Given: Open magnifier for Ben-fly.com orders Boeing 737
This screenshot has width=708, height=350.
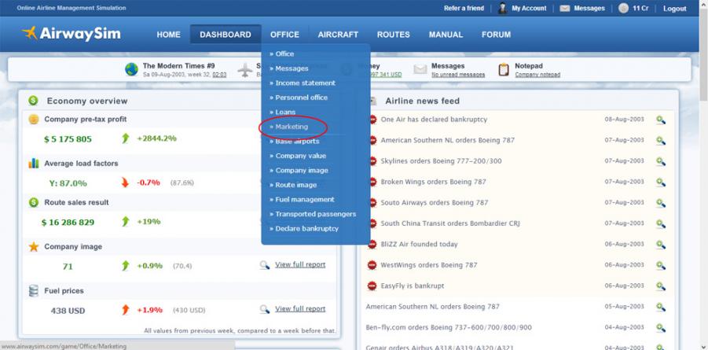Looking at the screenshot, I should pos(661,328).
